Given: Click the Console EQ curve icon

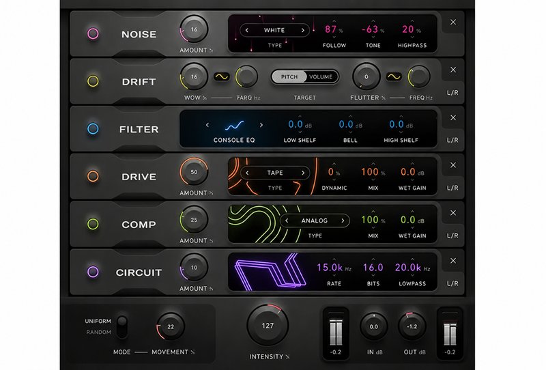Looking at the screenshot, I should tap(234, 126).
